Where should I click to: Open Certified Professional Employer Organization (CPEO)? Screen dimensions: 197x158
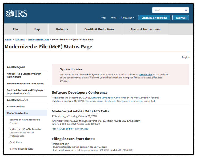[x=25, y=92]
